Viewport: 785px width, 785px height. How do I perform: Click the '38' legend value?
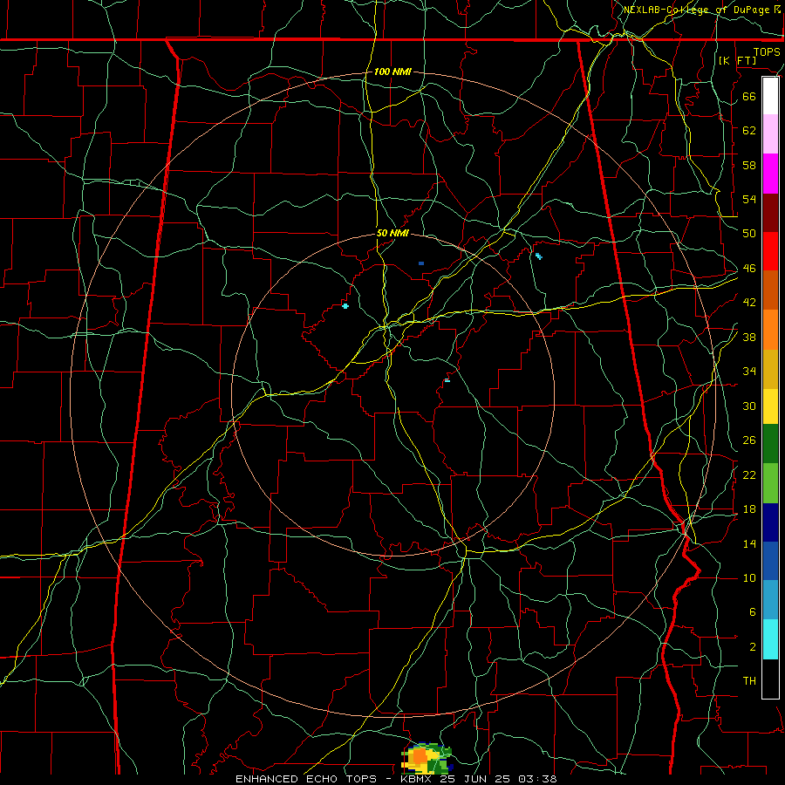point(749,337)
